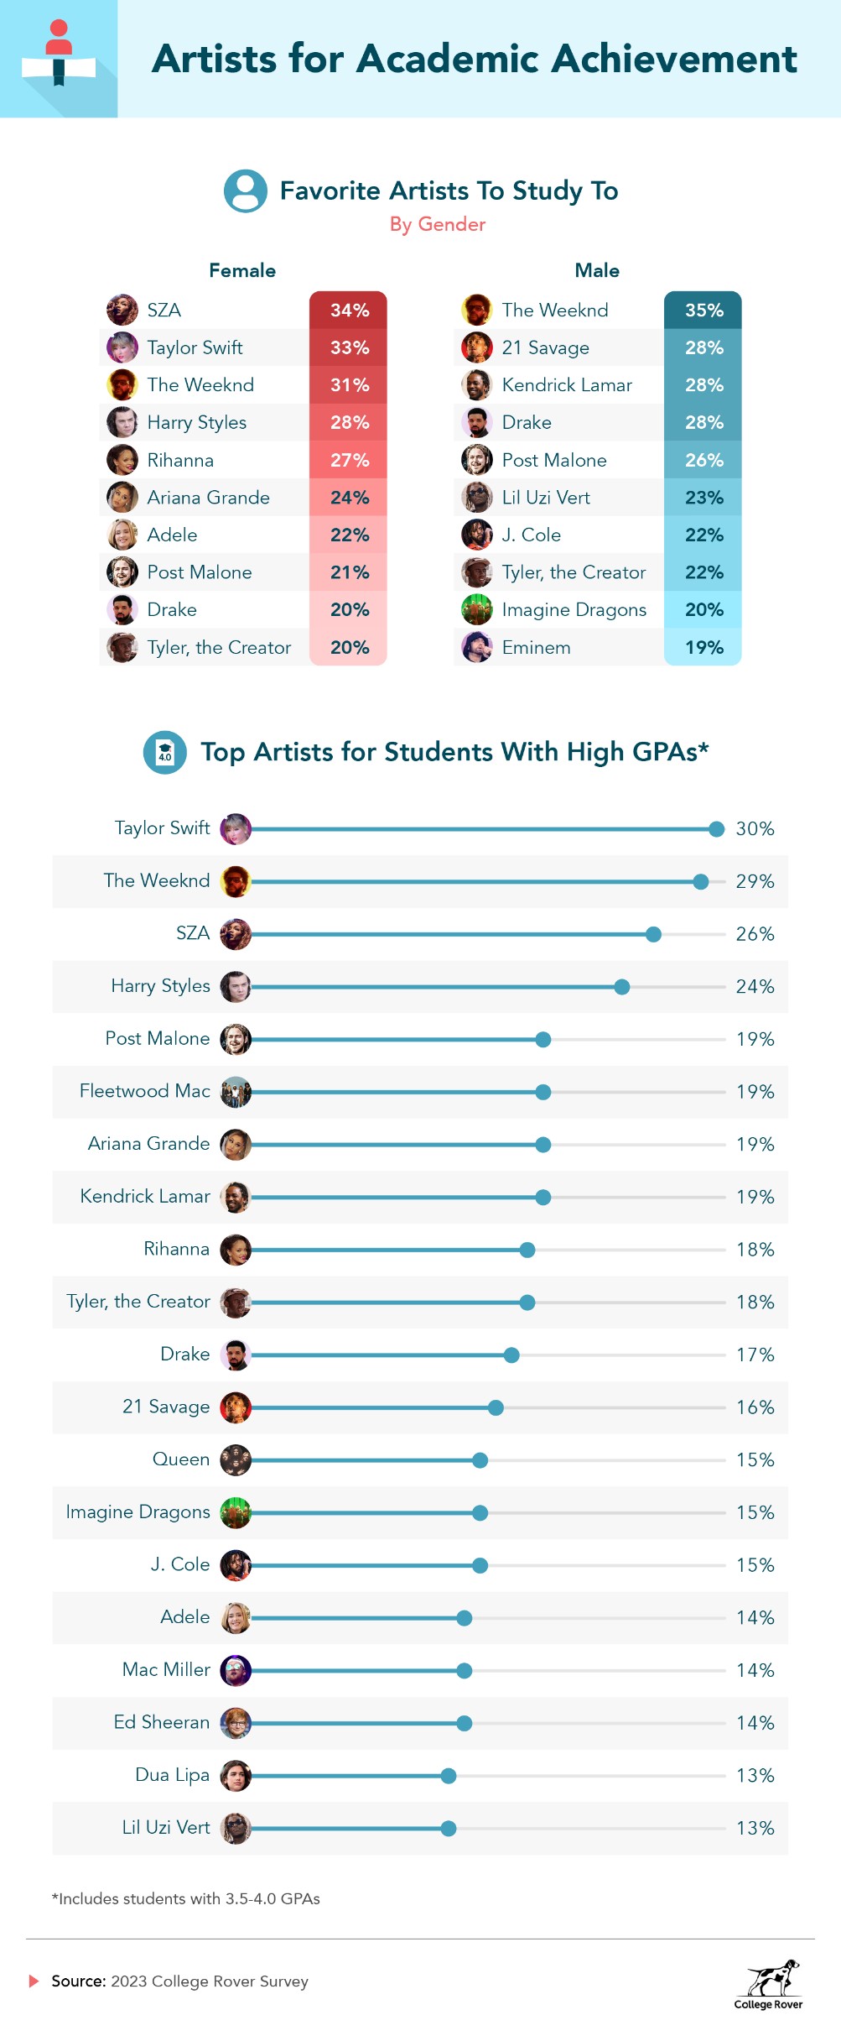Click the Male column heading

point(597,270)
